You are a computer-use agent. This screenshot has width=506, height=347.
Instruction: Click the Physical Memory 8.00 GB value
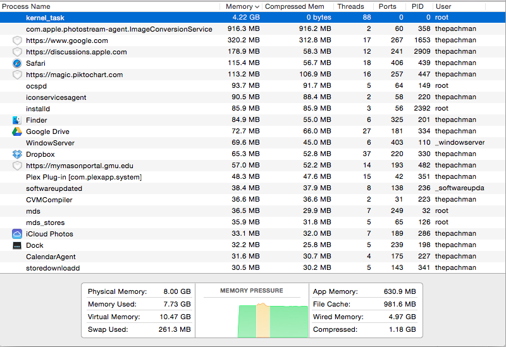point(177,291)
